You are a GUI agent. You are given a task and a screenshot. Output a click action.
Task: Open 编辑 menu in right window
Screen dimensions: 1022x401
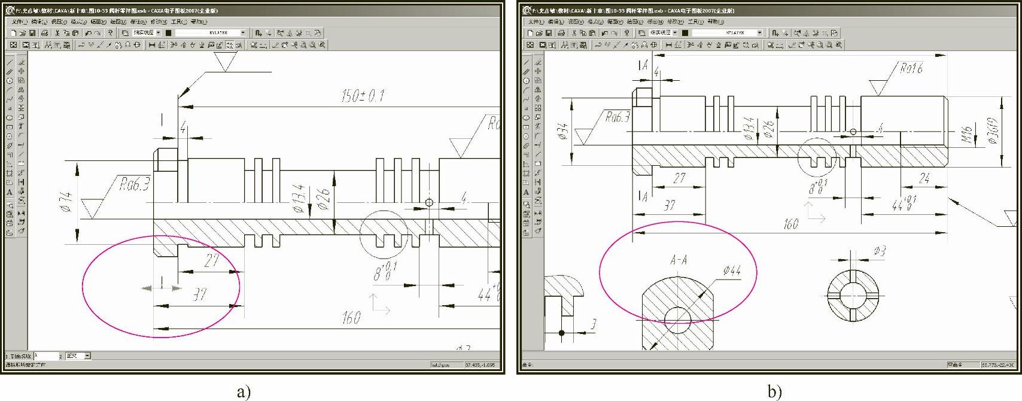(x=556, y=22)
